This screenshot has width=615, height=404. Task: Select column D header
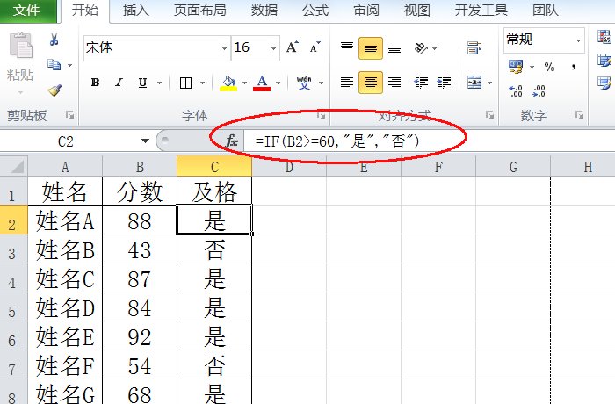pyautogui.click(x=289, y=167)
